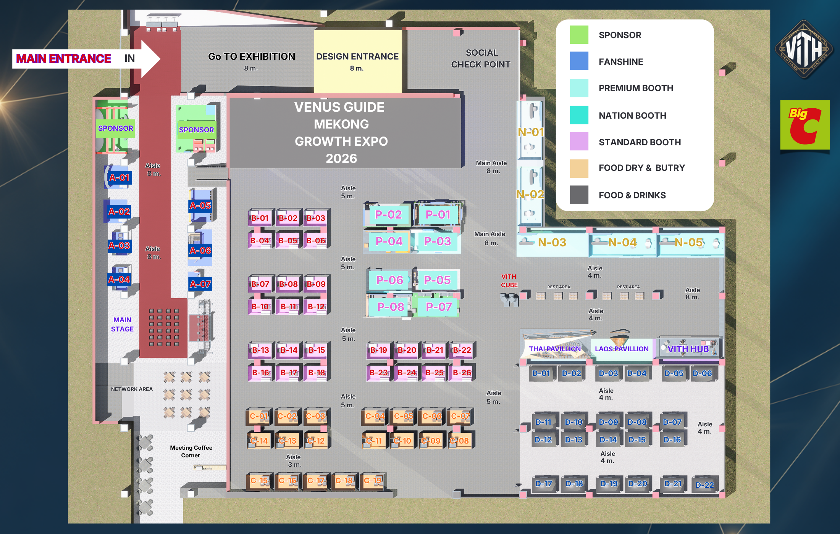
Task: Open the DESIGN ENTRANCE label
Action: pyautogui.click(x=358, y=56)
